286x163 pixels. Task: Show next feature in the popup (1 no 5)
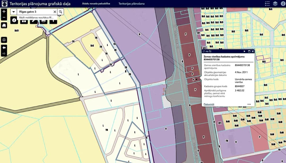[x=245, y=51]
